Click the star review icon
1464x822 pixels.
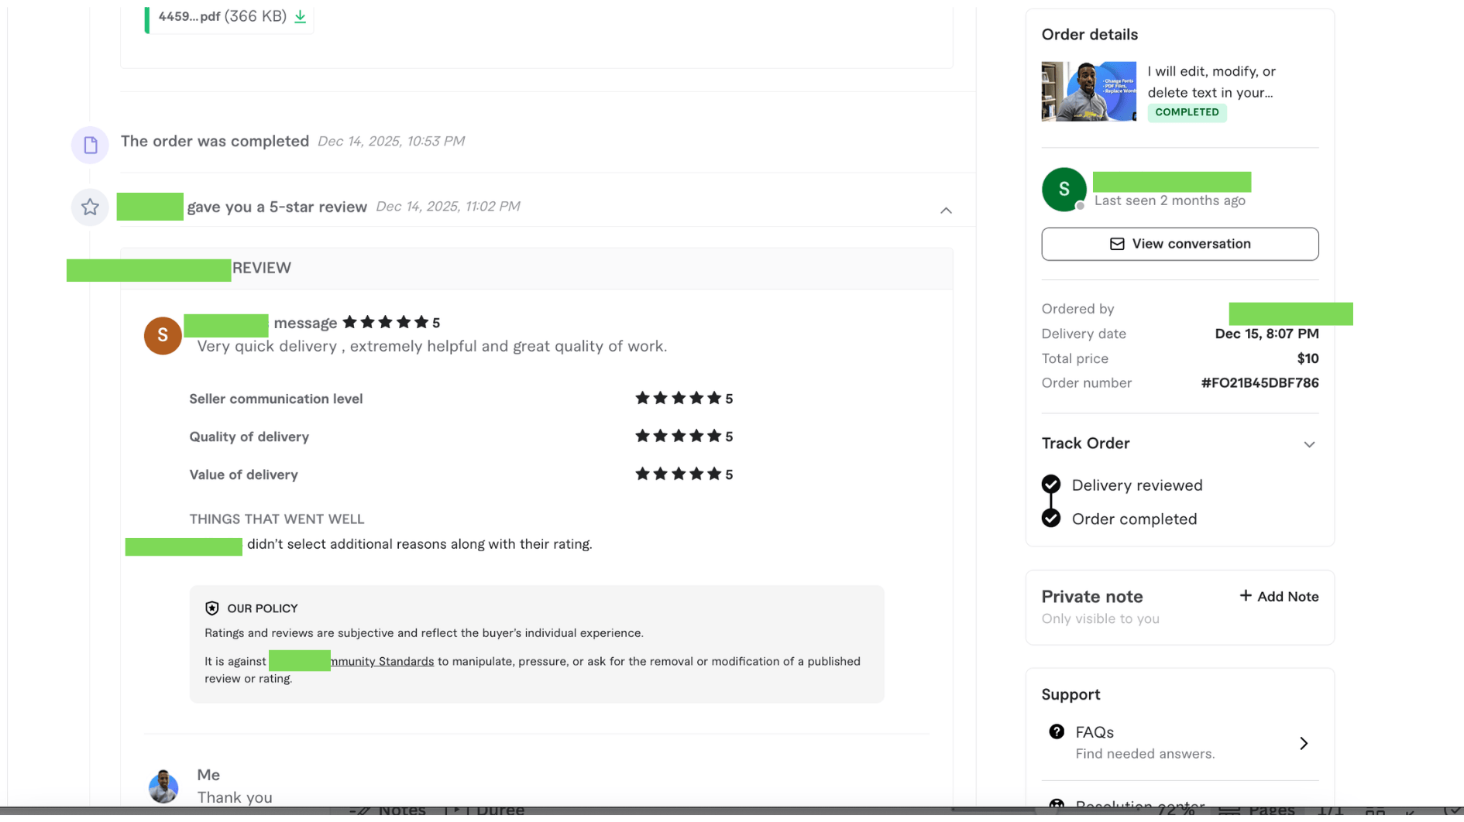point(90,207)
